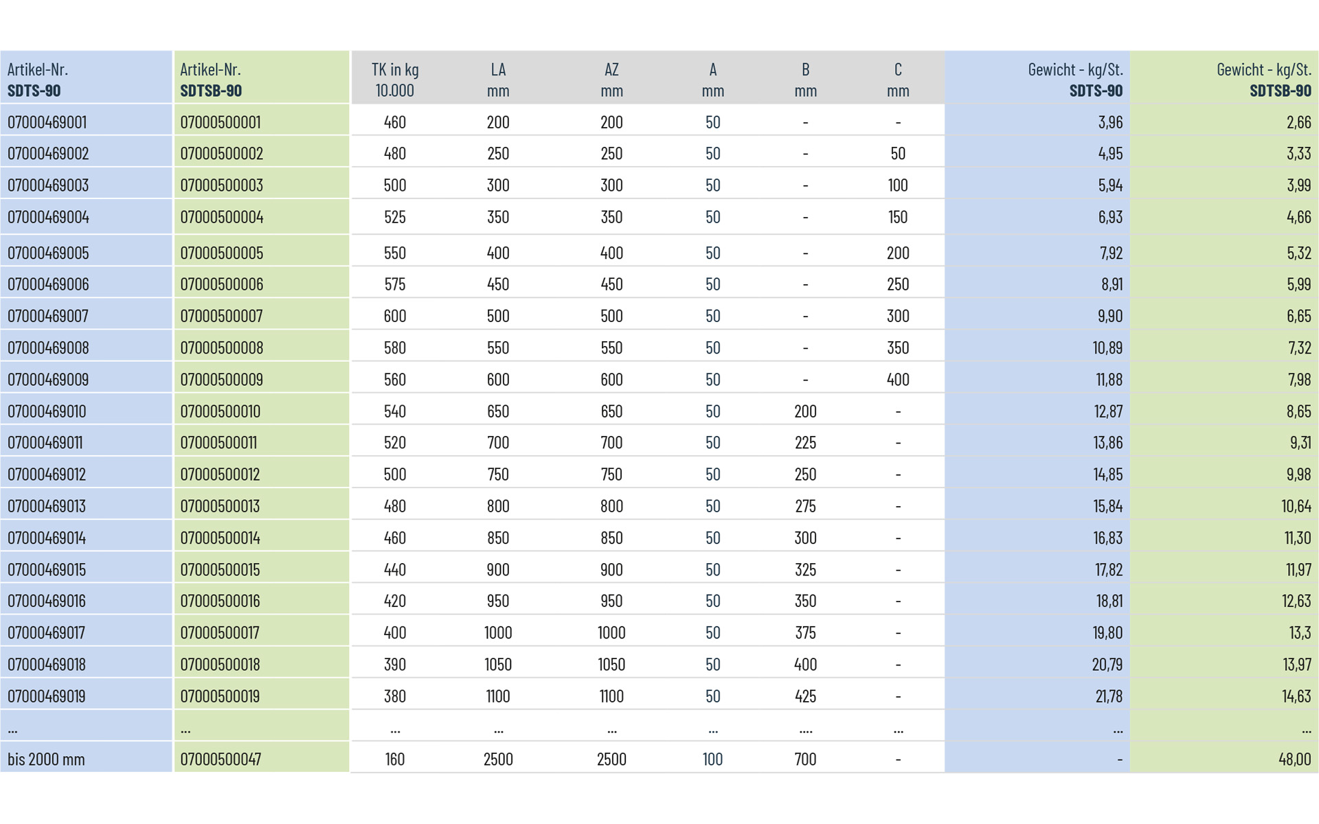Click the AZ mm column header

pos(611,80)
